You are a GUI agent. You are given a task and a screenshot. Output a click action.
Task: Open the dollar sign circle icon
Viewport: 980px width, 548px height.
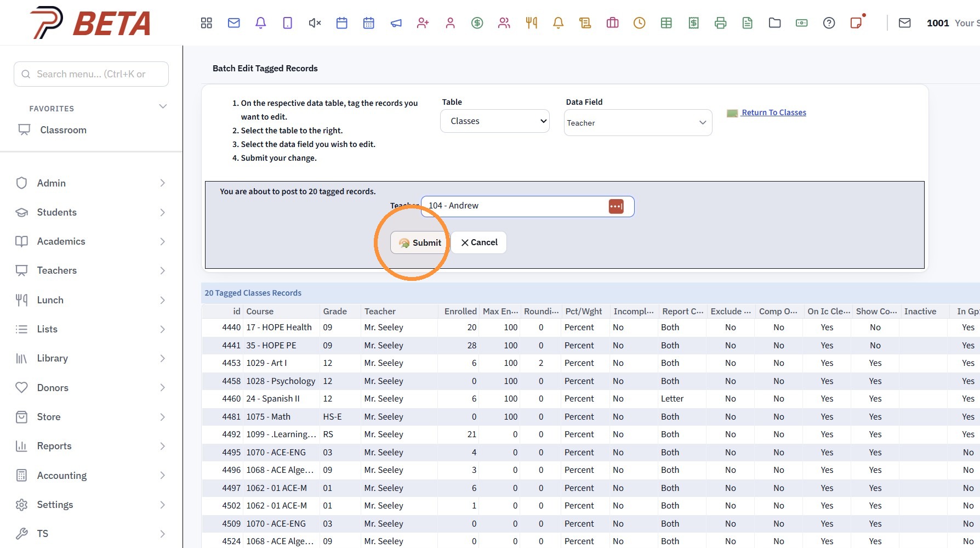pyautogui.click(x=477, y=23)
